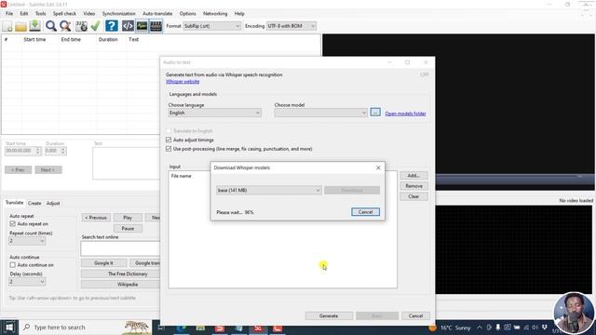Open the Networking menu

pos(215,13)
